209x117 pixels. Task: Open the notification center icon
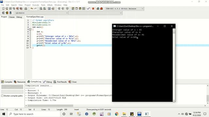[205, 114]
